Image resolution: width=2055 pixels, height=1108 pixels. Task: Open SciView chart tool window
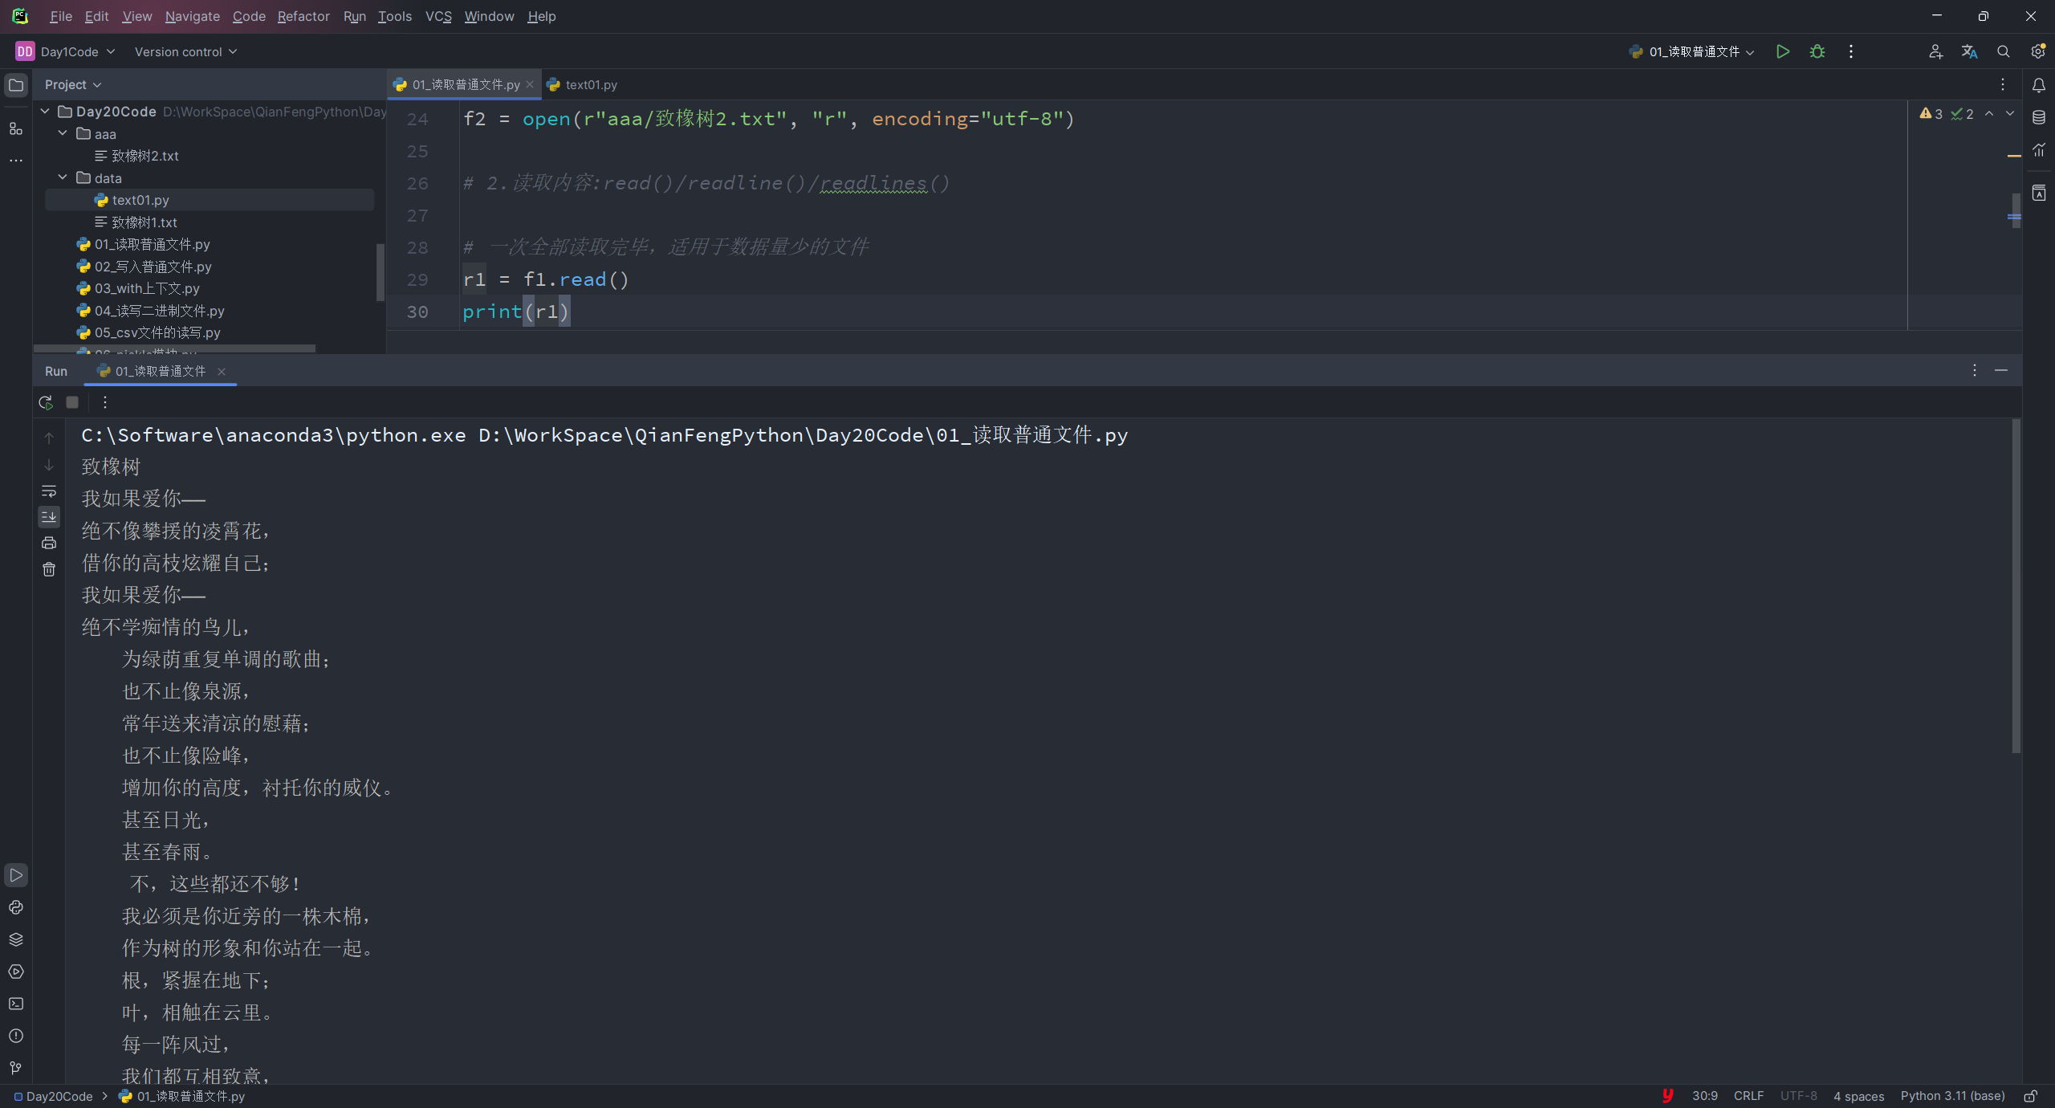pos(2038,150)
